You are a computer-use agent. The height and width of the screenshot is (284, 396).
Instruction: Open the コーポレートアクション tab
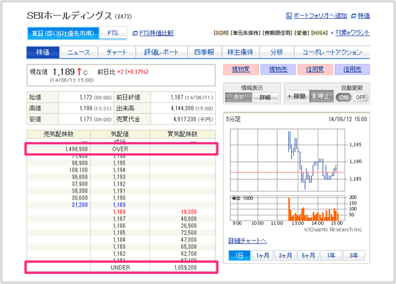332,52
